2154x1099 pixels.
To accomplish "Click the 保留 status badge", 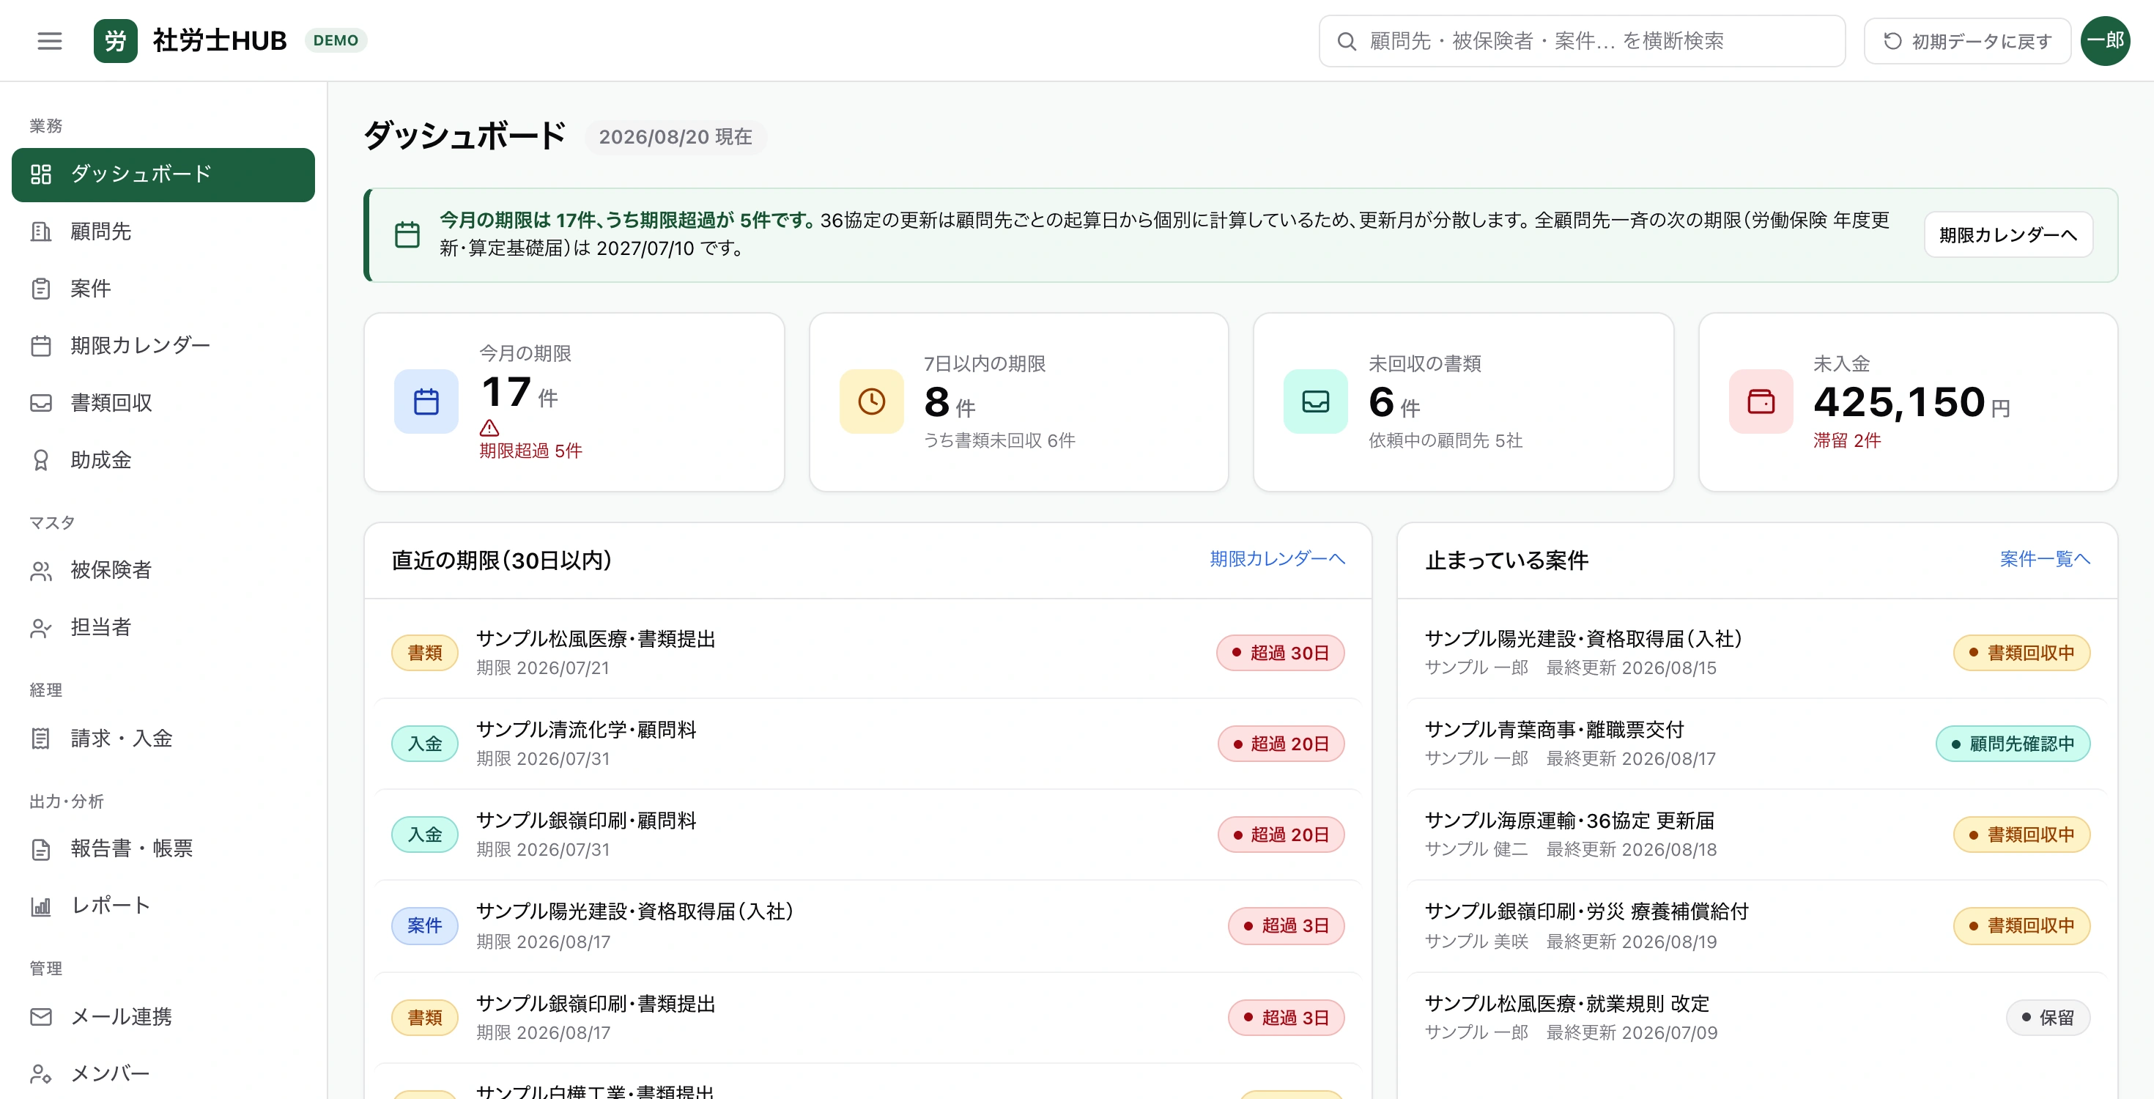I will click(x=2047, y=1017).
